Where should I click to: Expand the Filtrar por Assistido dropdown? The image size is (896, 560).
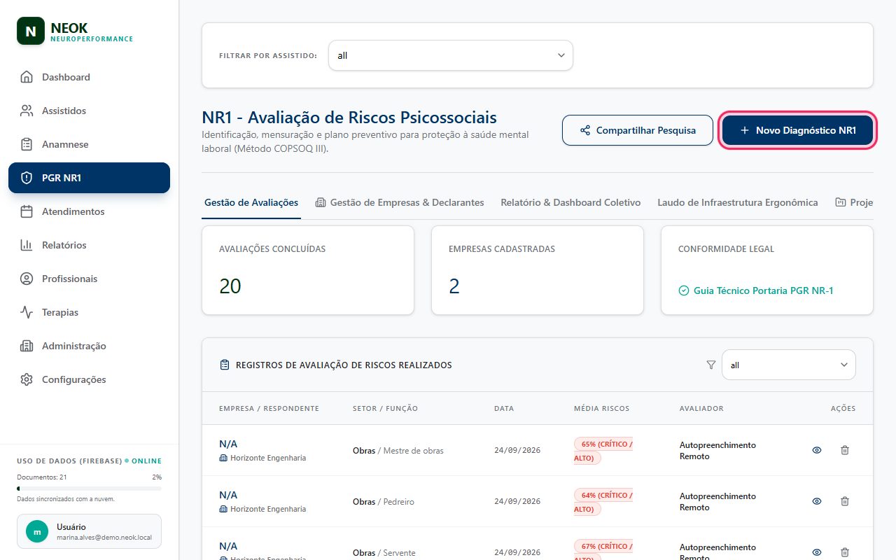pos(451,55)
